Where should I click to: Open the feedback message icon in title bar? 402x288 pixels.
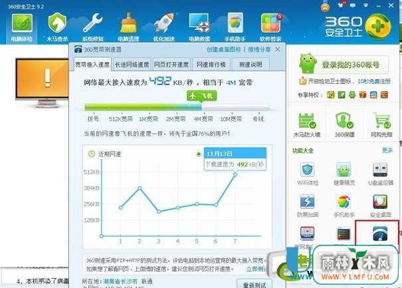click(x=353, y=5)
